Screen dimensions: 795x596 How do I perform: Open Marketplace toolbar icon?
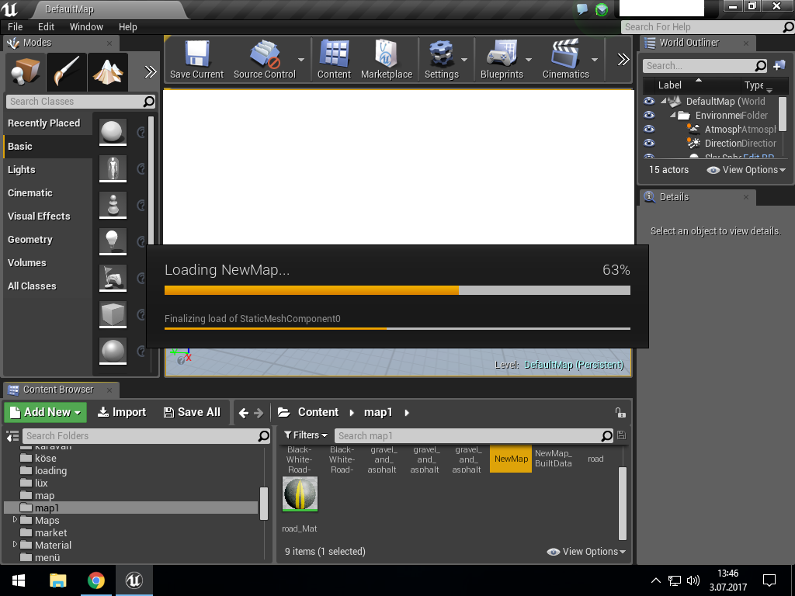387,60
